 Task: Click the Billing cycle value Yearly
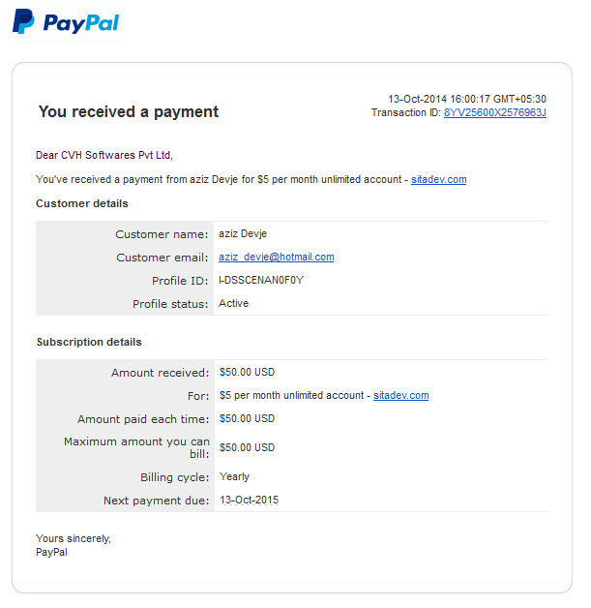click(234, 476)
